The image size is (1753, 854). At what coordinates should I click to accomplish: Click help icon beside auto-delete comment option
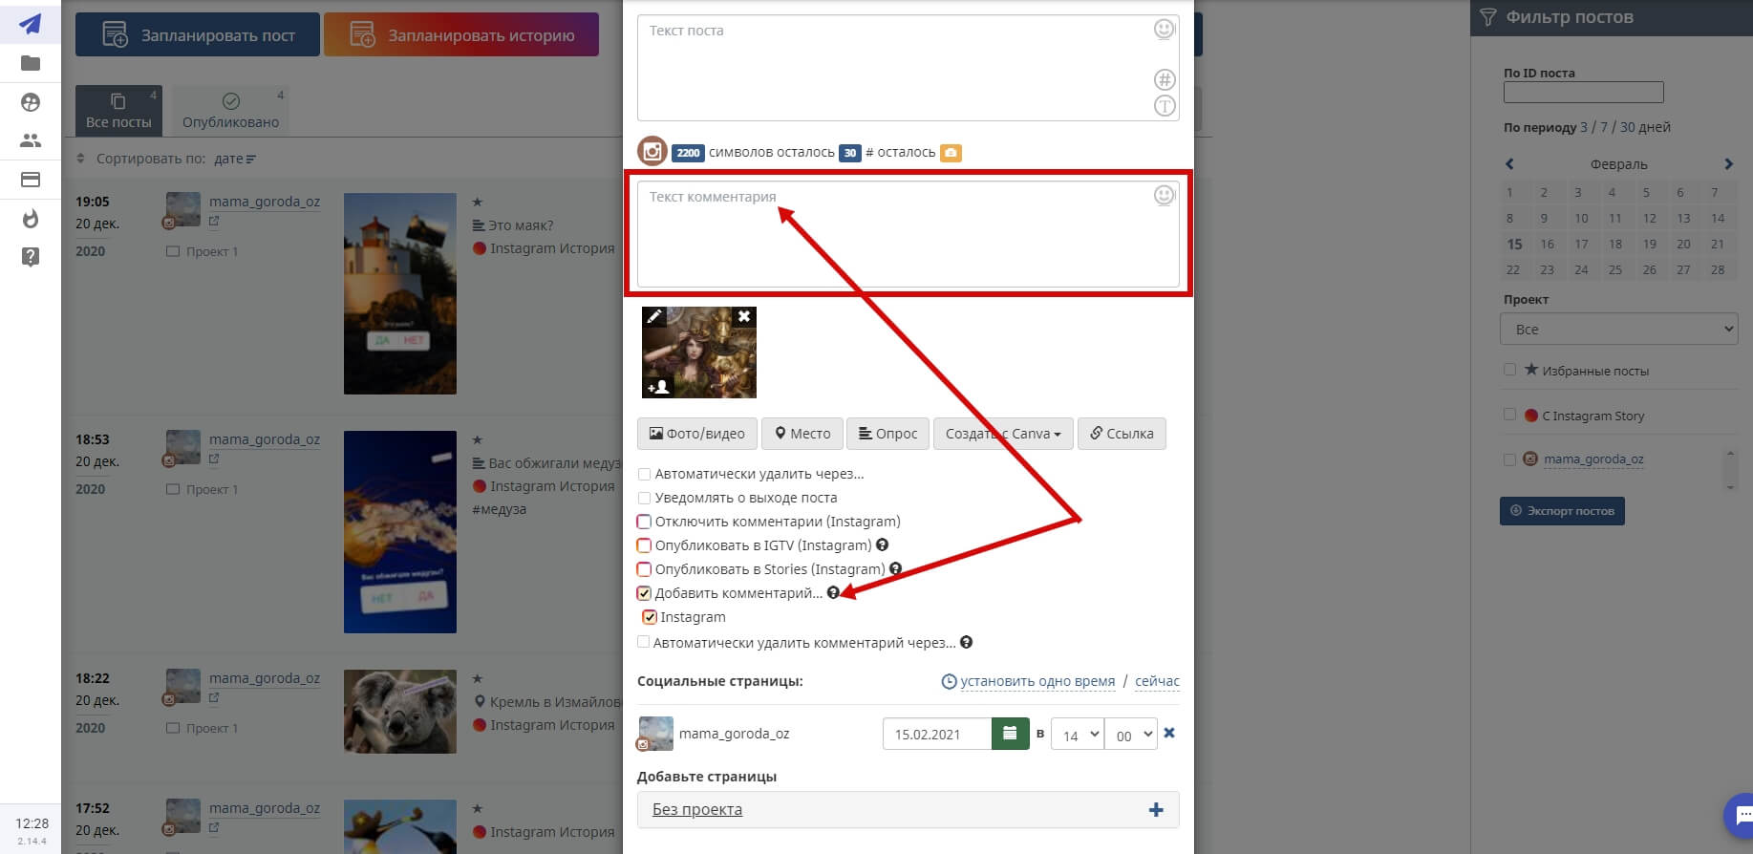pos(967,642)
